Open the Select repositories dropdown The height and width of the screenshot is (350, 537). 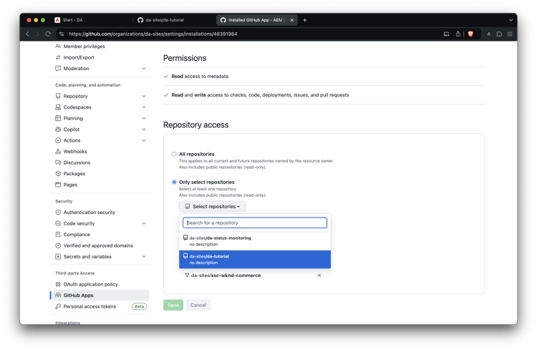pyautogui.click(x=212, y=207)
